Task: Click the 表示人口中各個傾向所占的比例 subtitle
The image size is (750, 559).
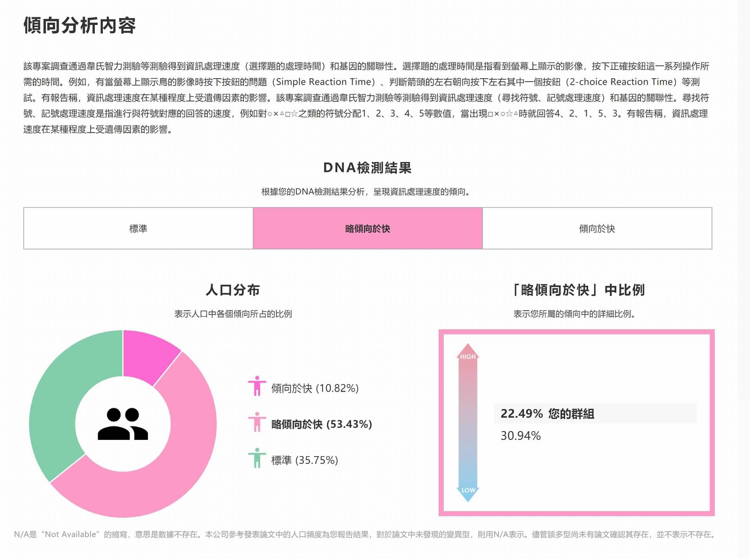Action: (x=233, y=314)
